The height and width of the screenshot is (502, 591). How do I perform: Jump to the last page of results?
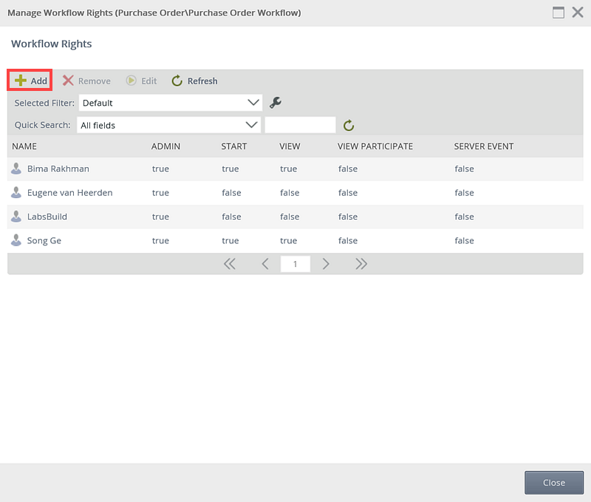point(361,264)
